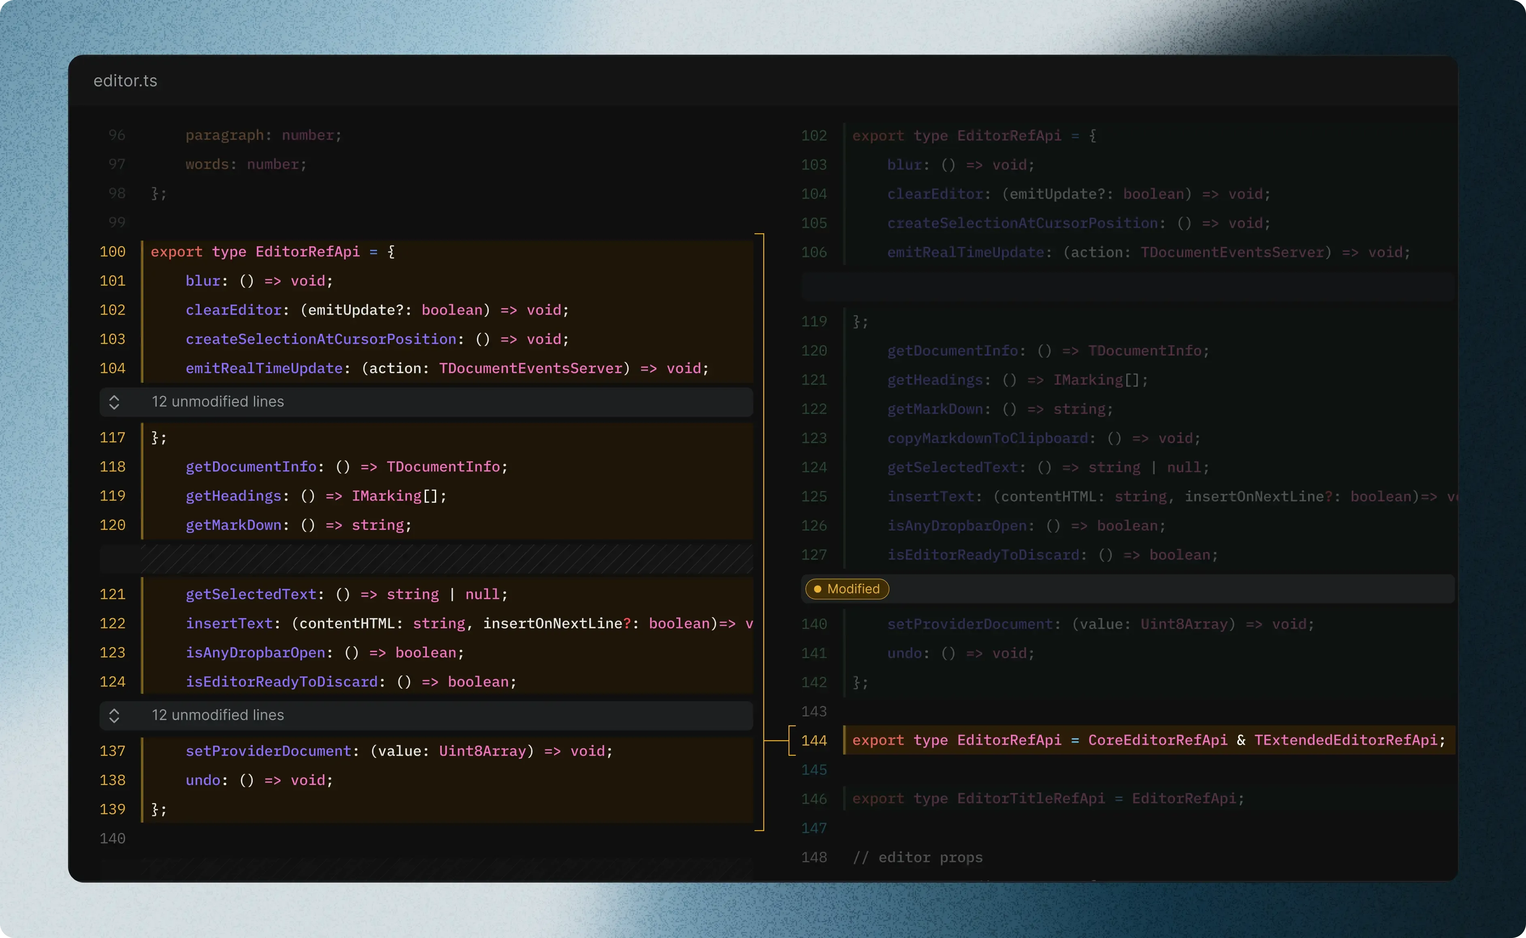Select the editor.ts tab
Image resolution: width=1526 pixels, height=938 pixels.
126,81
